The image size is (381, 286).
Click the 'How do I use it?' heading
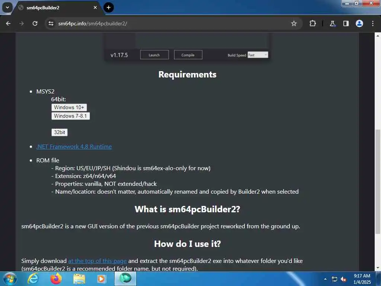188,244
